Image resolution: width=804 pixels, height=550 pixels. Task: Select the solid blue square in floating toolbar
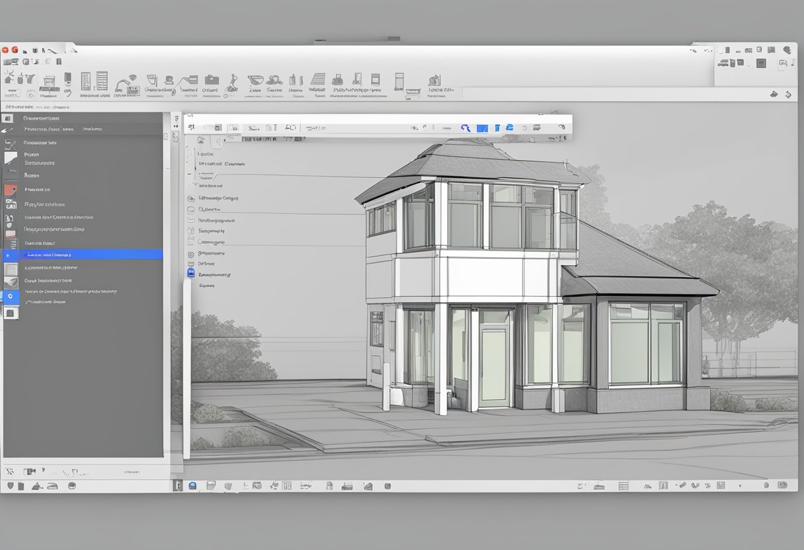pyautogui.click(x=483, y=128)
